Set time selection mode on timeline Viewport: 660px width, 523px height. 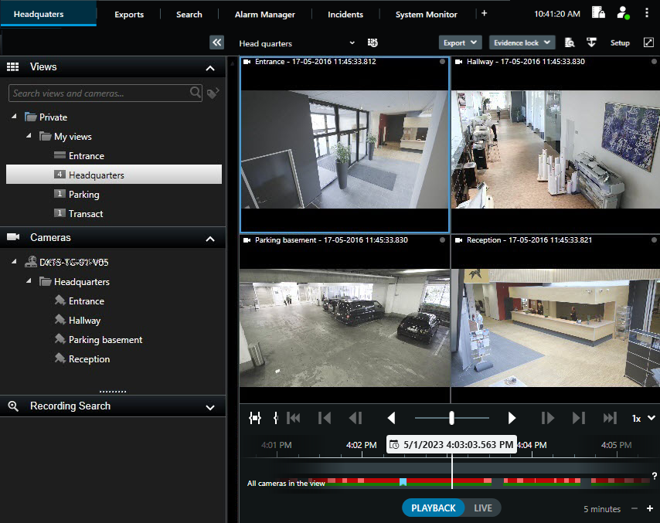tap(255, 418)
